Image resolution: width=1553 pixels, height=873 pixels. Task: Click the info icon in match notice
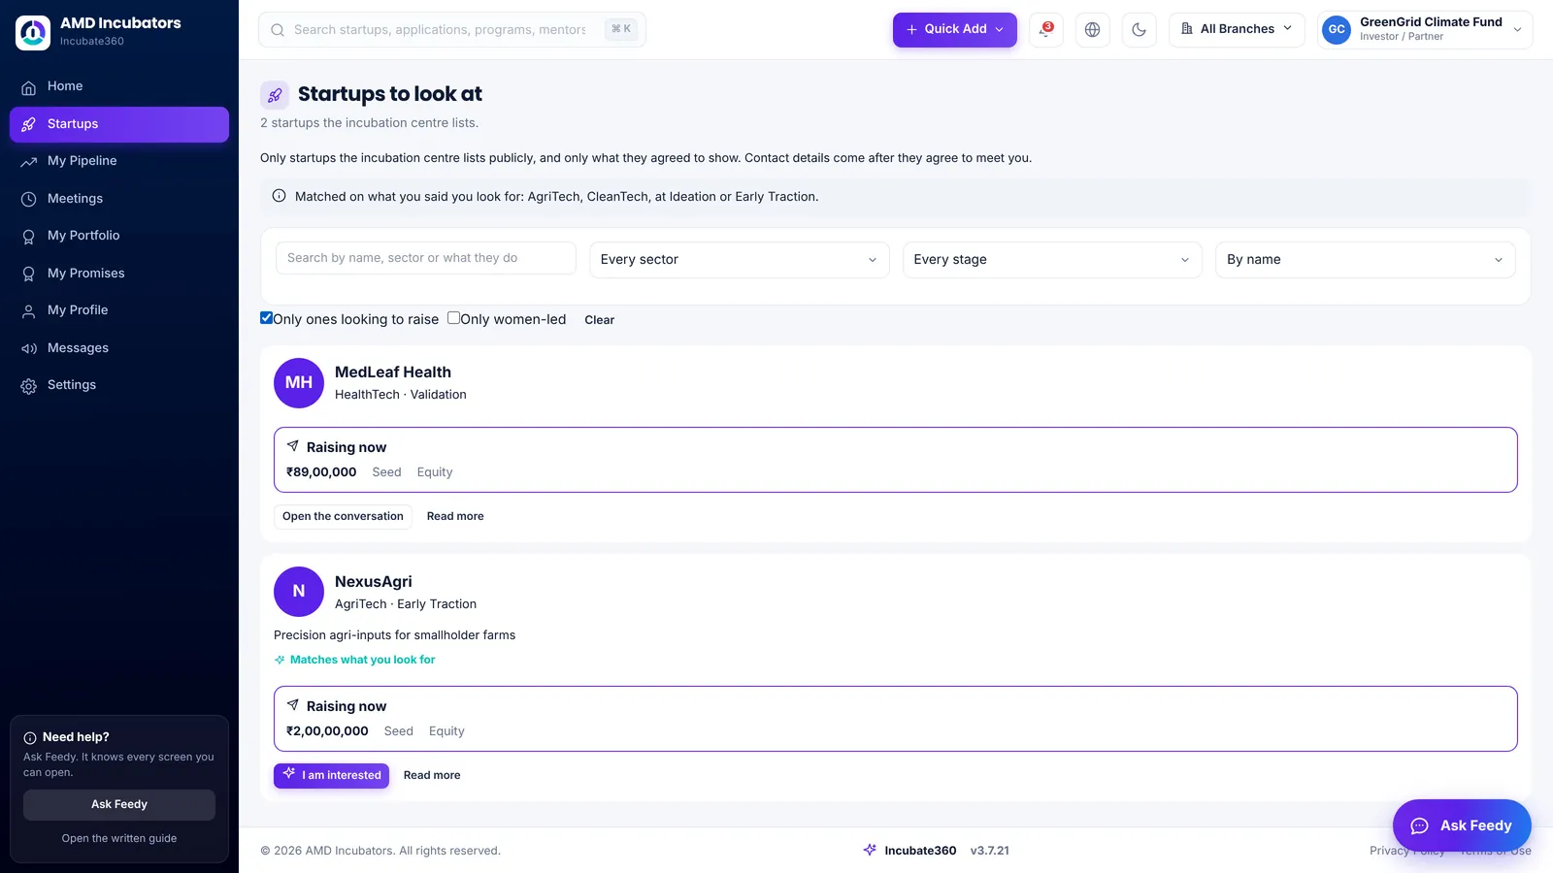coord(279,196)
